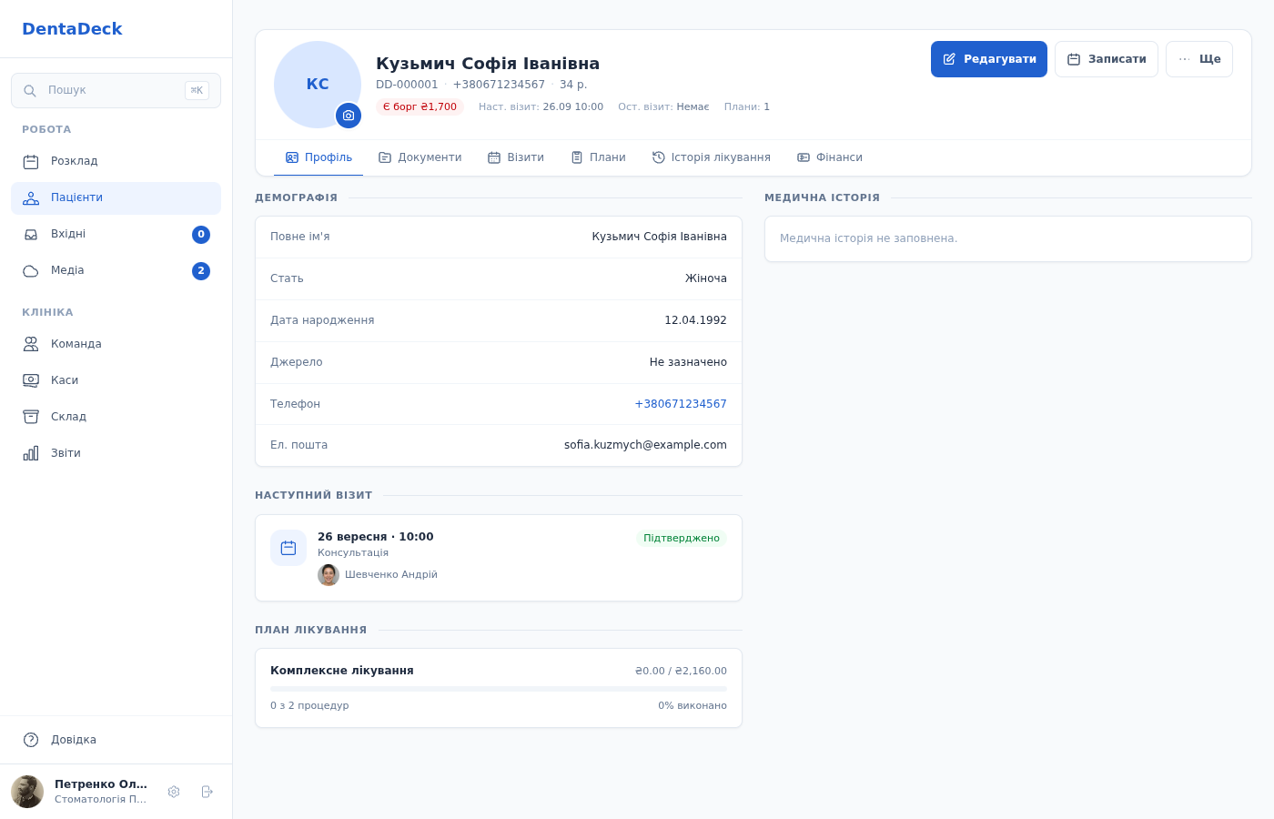Open the Вхідні inbox section
This screenshot has height=819, width=1274.
[116, 234]
